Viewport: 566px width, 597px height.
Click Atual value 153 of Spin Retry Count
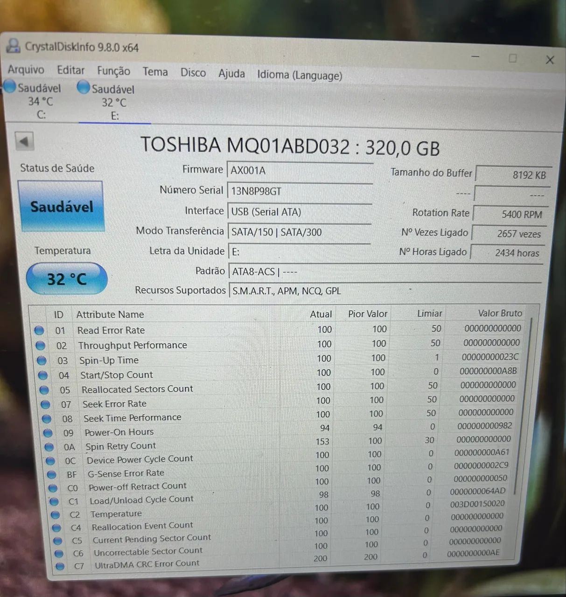click(322, 441)
